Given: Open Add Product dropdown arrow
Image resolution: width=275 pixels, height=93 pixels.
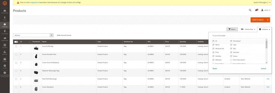Looking at the screenshot, I should click(x=268, y=20).
